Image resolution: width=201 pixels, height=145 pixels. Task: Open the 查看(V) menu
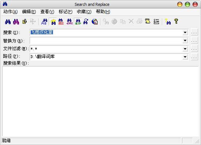point(47,12)
